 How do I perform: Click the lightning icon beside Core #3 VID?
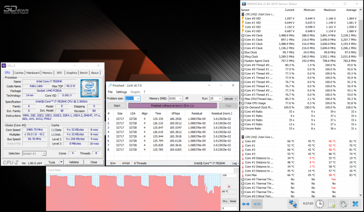pyautogui.click(x=243, y=31)
